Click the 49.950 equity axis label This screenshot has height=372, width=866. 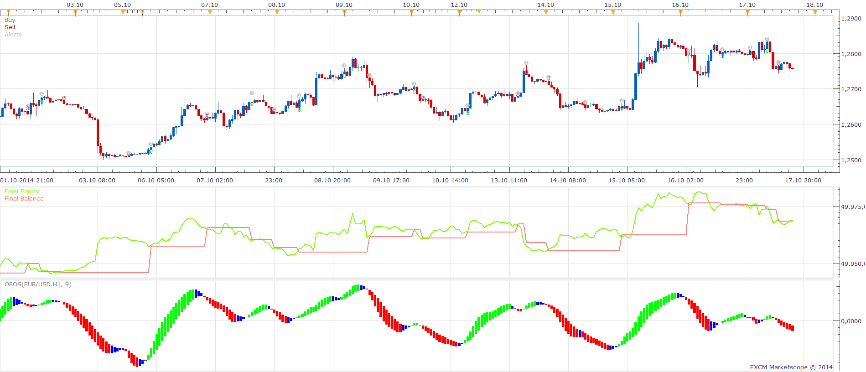tap(853, 264)
